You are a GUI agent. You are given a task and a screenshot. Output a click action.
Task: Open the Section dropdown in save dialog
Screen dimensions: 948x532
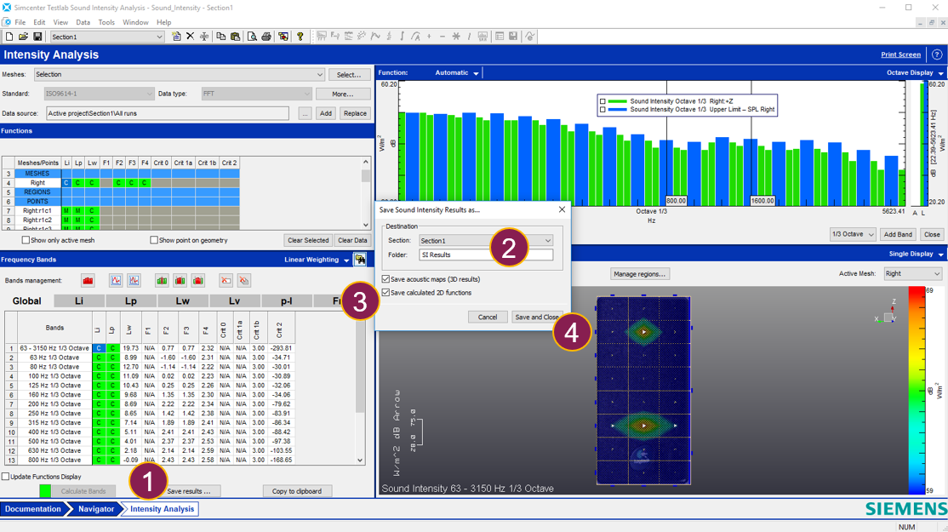[x=547, y=241]
